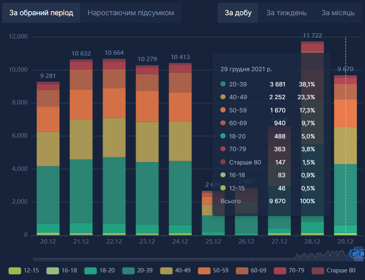Select the 'За місяць' interval button
The image size is (365, 280).
[x=338, y=13]
